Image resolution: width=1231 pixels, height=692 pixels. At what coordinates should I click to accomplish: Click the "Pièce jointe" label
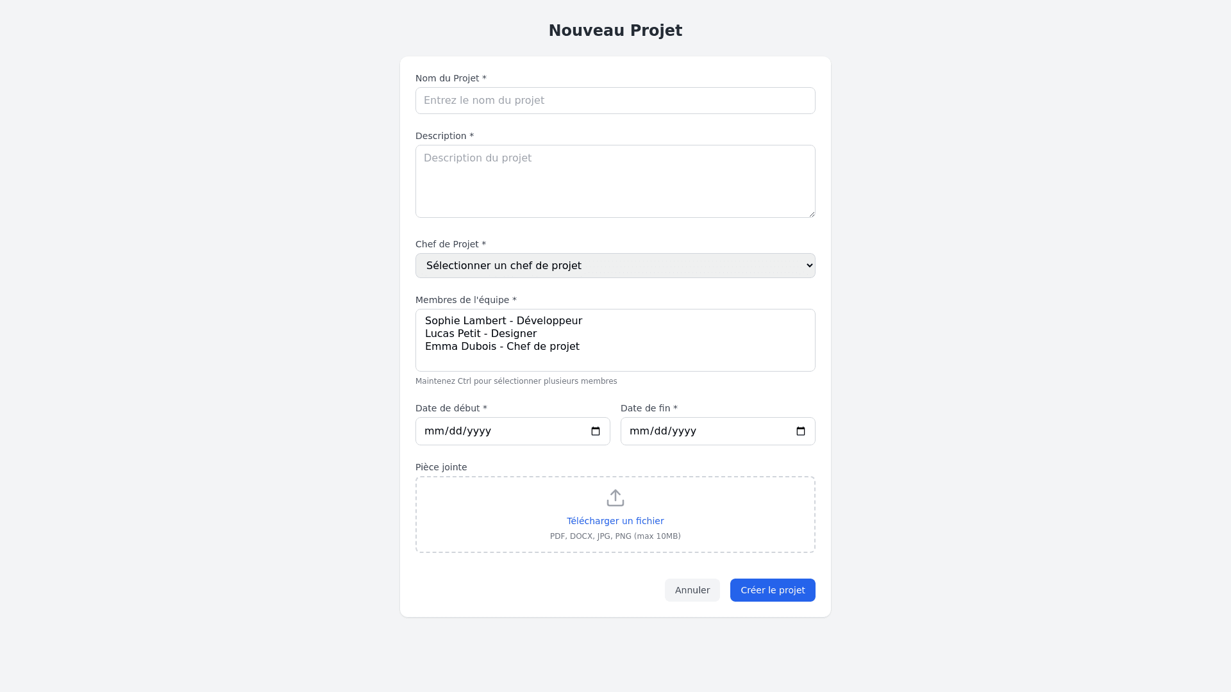tap(441, 467)
